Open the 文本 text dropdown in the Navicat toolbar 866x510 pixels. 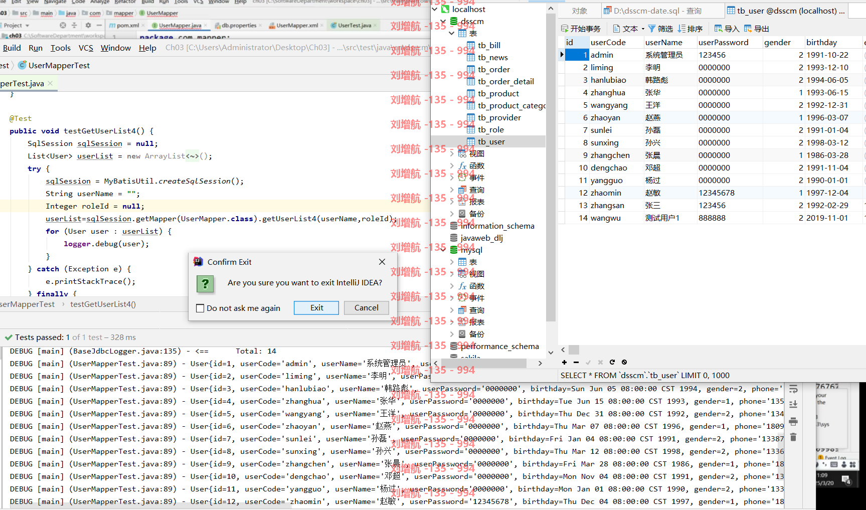coord(629,29)
